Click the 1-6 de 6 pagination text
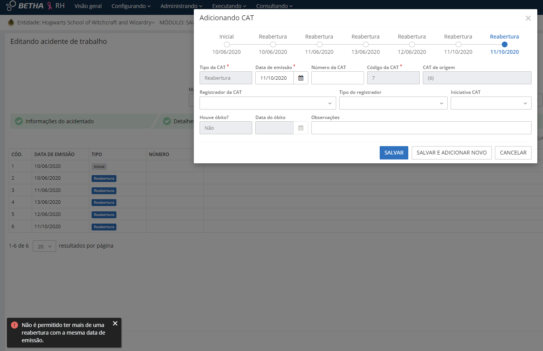543x351 pixels. coord(19,246)
